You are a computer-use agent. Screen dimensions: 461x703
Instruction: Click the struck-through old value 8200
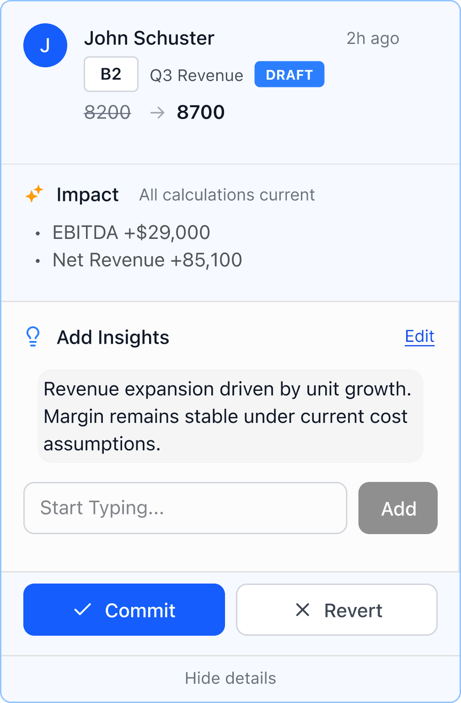point(107,113)
